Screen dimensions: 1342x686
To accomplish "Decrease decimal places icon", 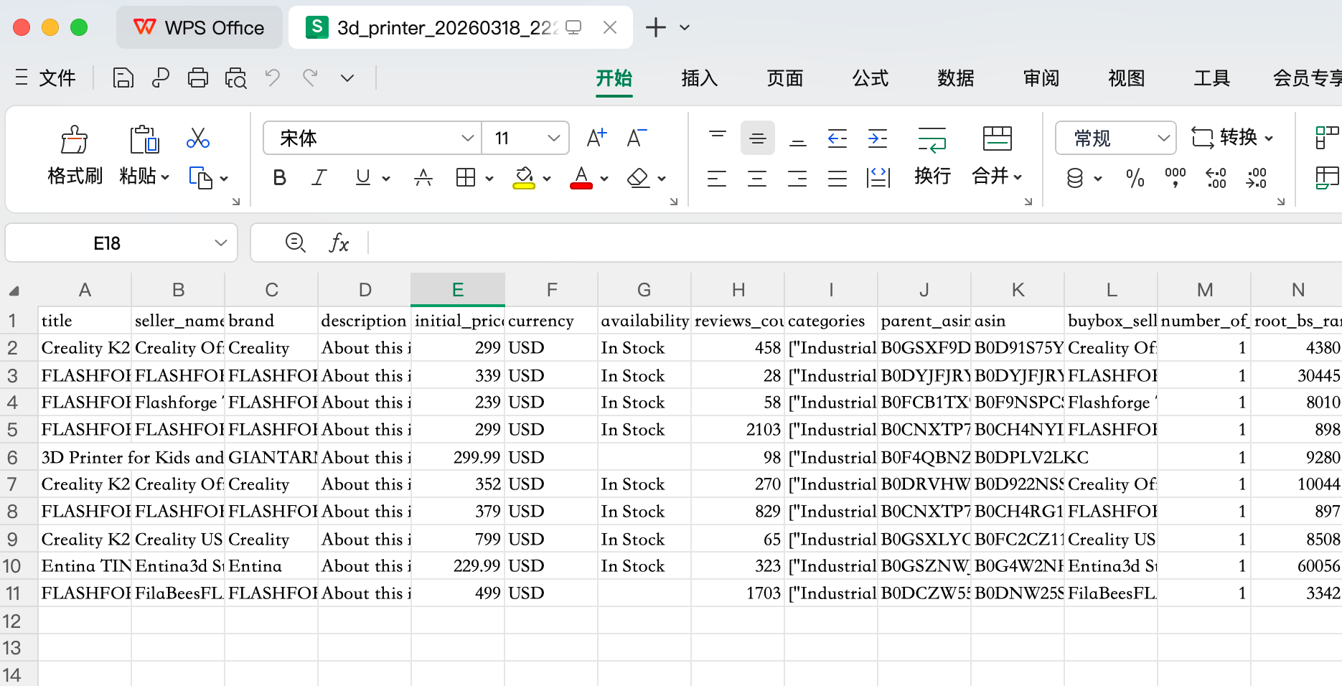I will click(1256, 178).
